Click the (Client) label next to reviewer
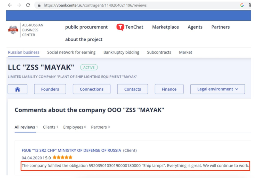This screenshot has width=258, height=178. [130, 150]
